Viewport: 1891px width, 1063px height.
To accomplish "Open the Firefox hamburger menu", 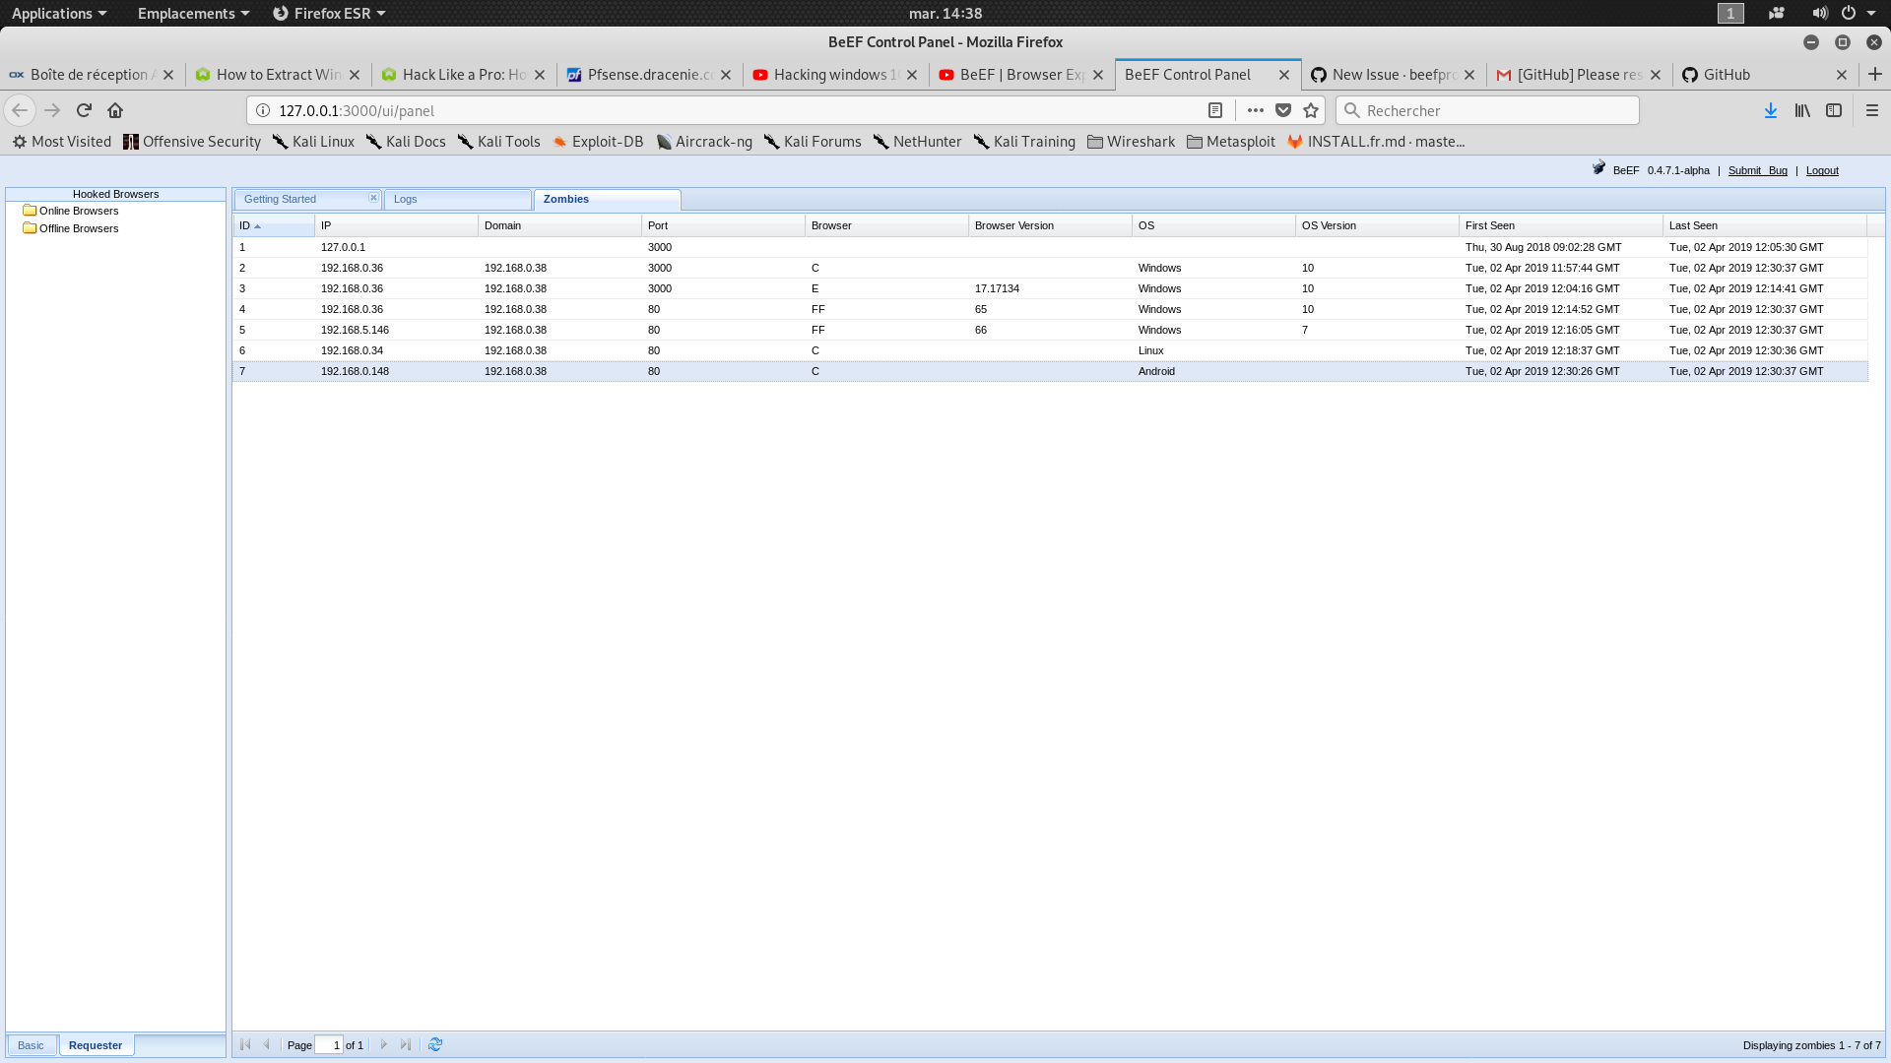I will pyautogui.click(x=1871, y=110).
